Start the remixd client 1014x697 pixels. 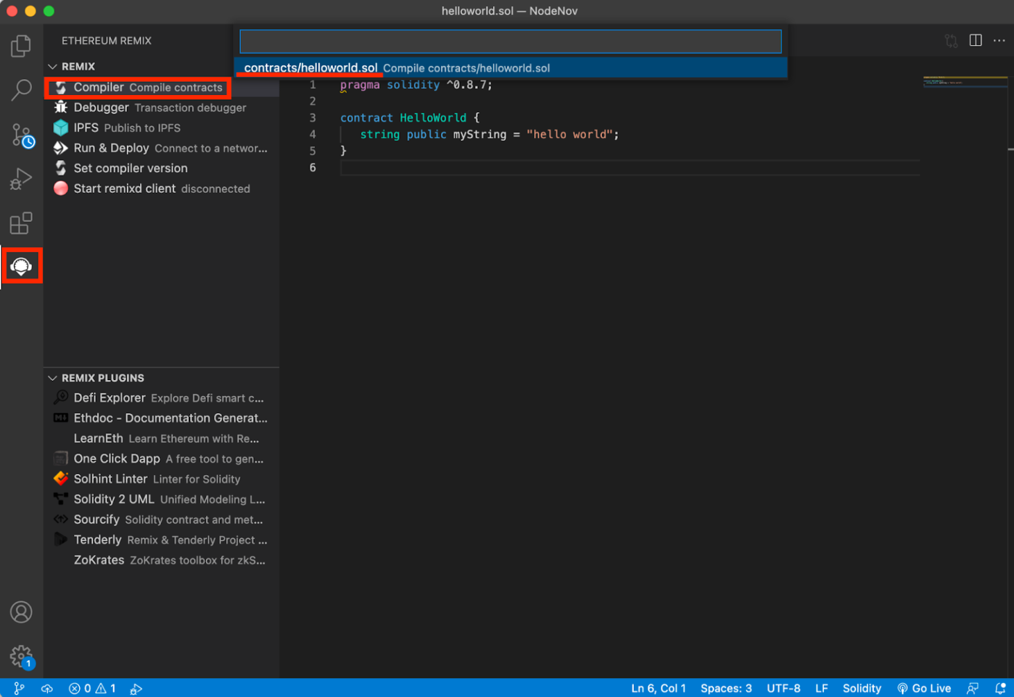click(x=125, y=189)
